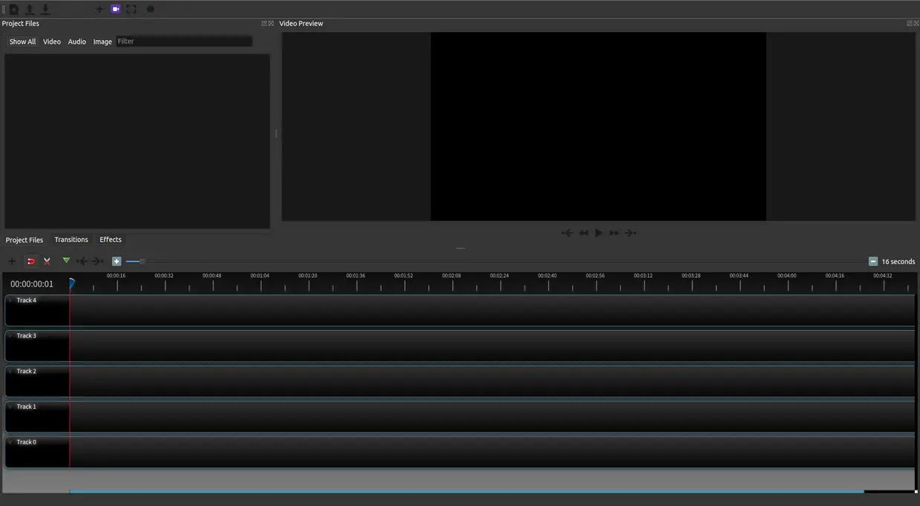Click the Zoom Out minus button
Screen dimensions: 920x506
tap(873, 261)
